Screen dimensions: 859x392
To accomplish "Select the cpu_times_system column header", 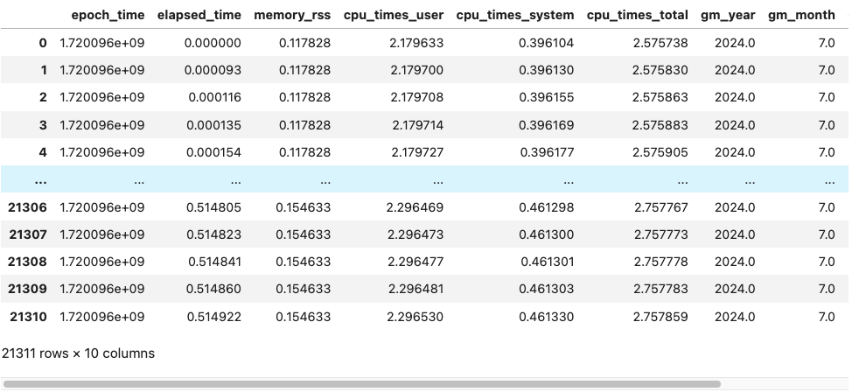I will pos(515,16).
